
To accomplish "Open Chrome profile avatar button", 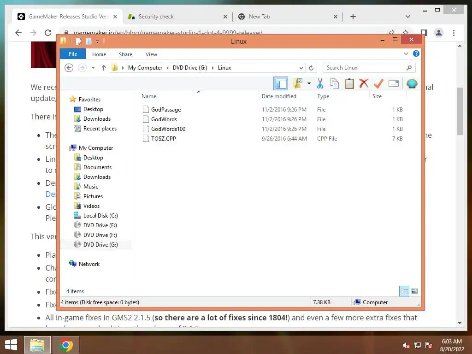I will 439,33.
